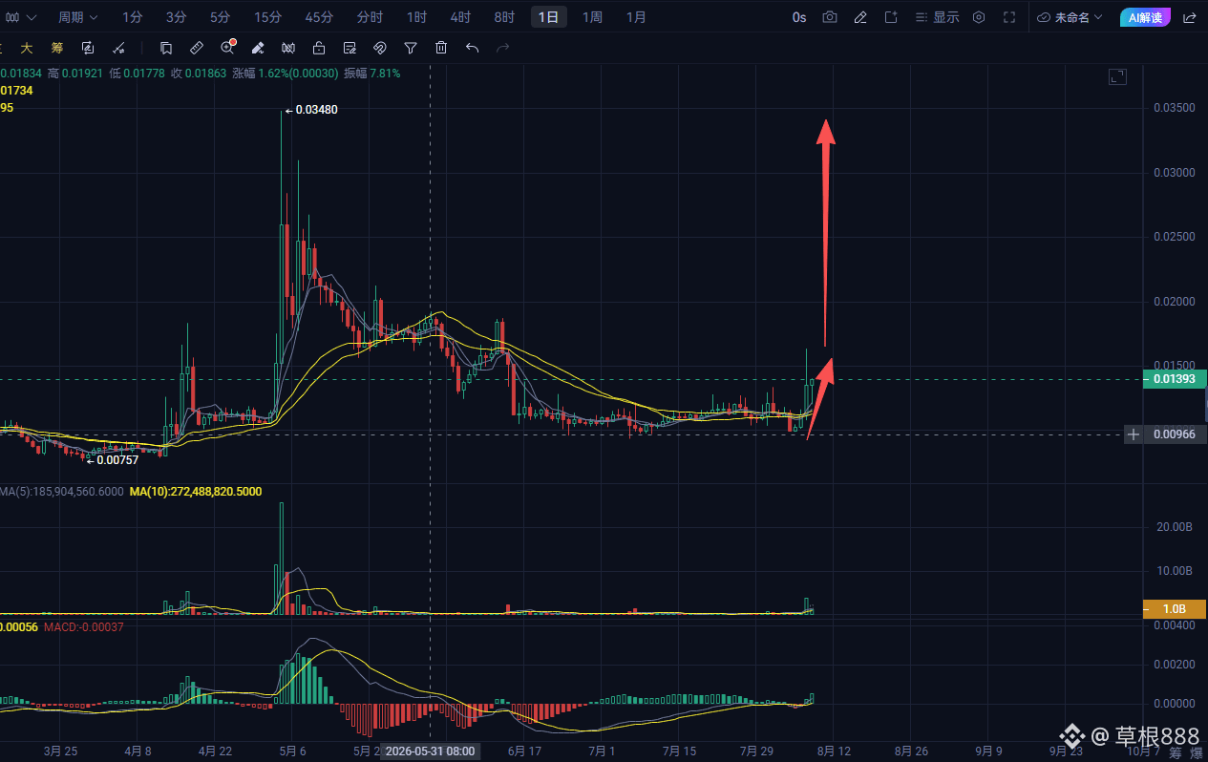
Task: Switch to the 1月 monthly timeframe
Action: pos(636,17)
